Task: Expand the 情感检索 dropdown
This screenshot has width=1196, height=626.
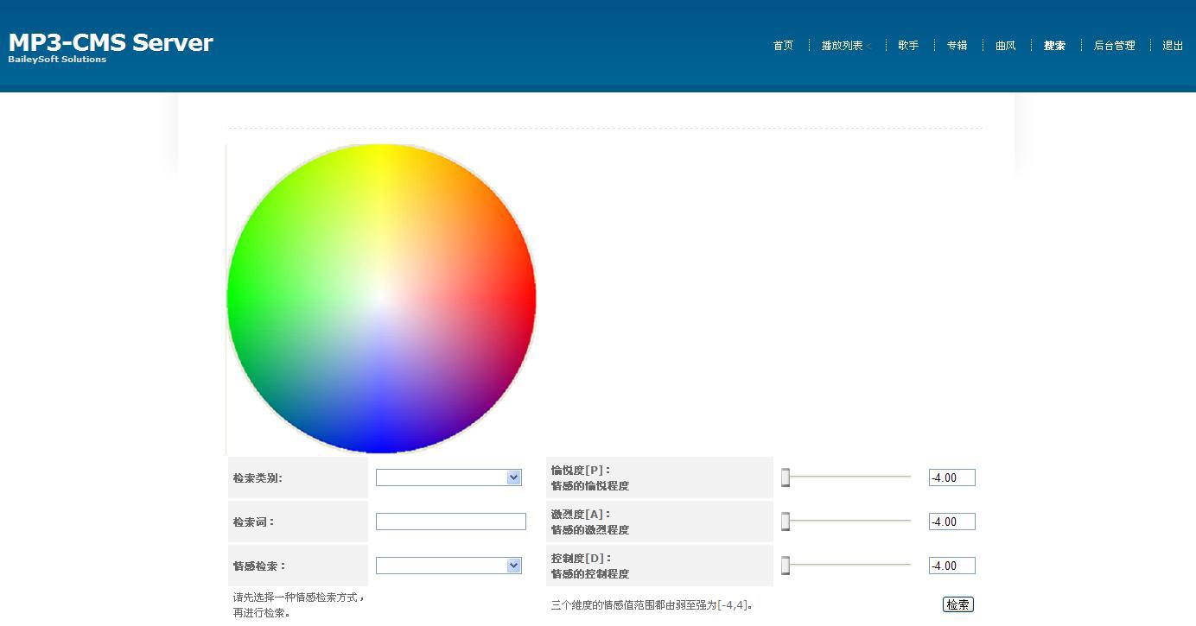Action: (x=448, y=566)
